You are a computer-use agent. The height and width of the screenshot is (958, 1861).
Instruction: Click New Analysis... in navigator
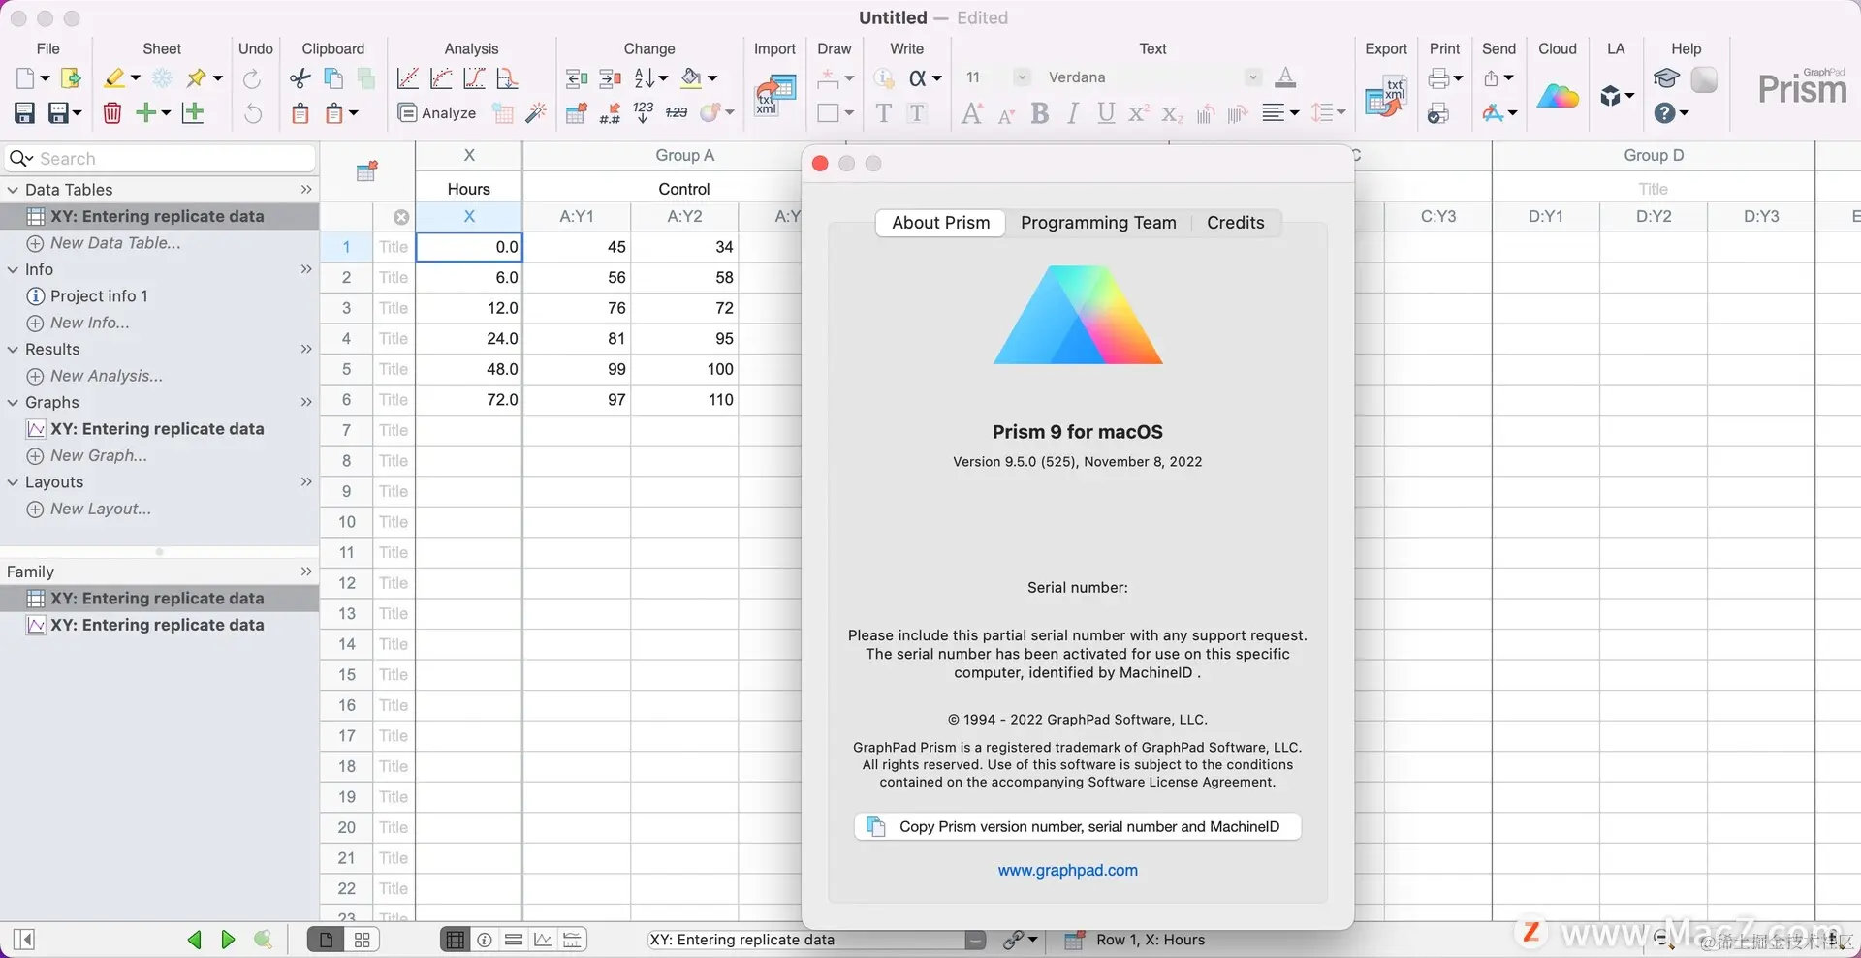pyautogui.click(x=107, y=376)
